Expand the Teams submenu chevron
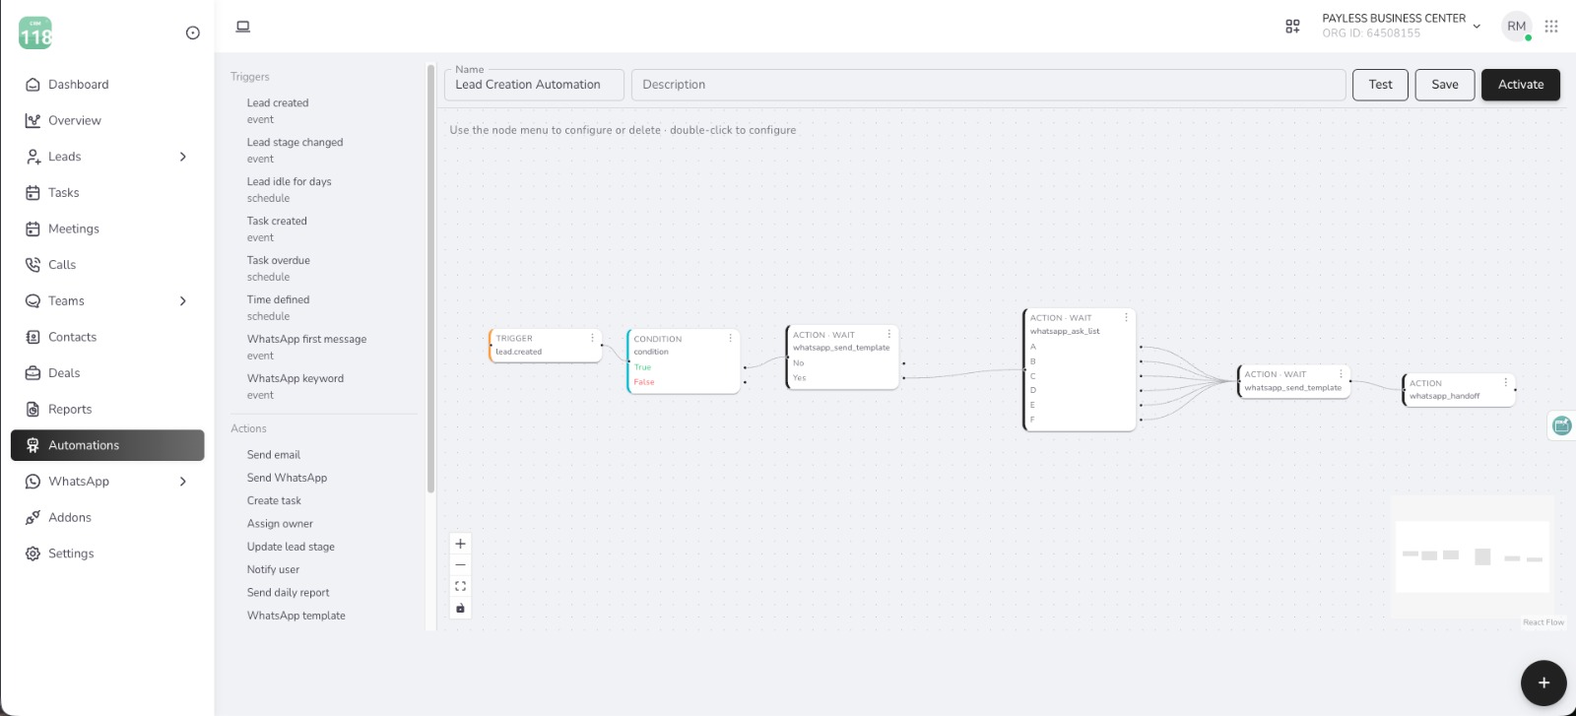 [x=183, y=301]
